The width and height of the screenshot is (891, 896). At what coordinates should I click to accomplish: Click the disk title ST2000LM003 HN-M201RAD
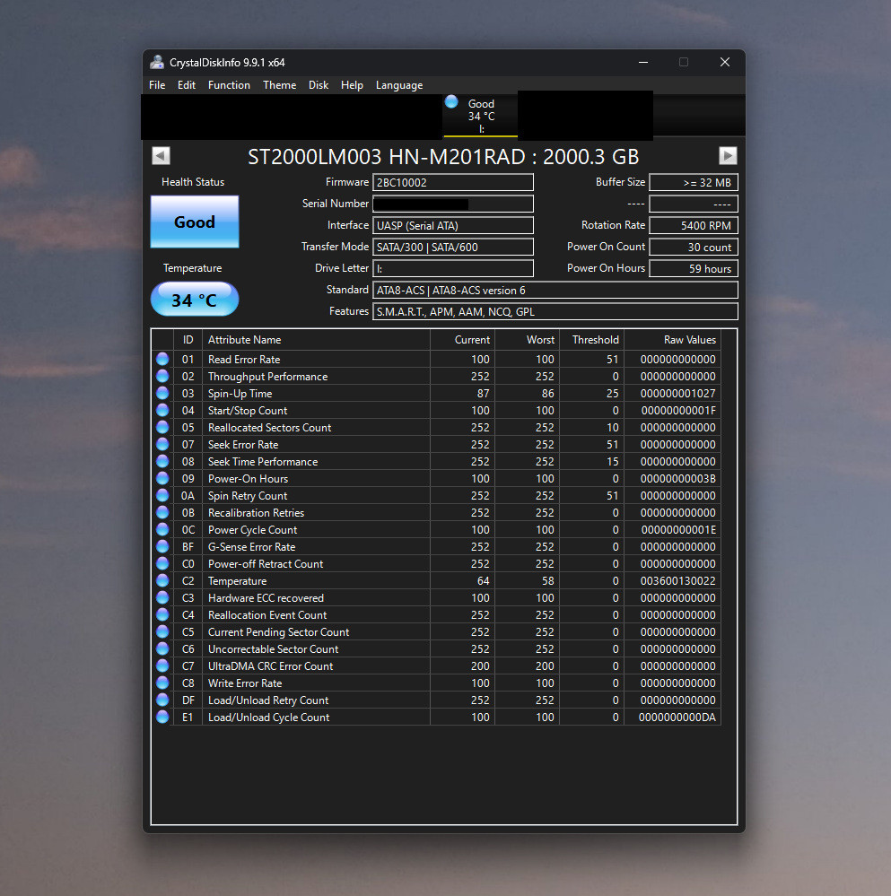pyautogui.click(x=443, y=157)
